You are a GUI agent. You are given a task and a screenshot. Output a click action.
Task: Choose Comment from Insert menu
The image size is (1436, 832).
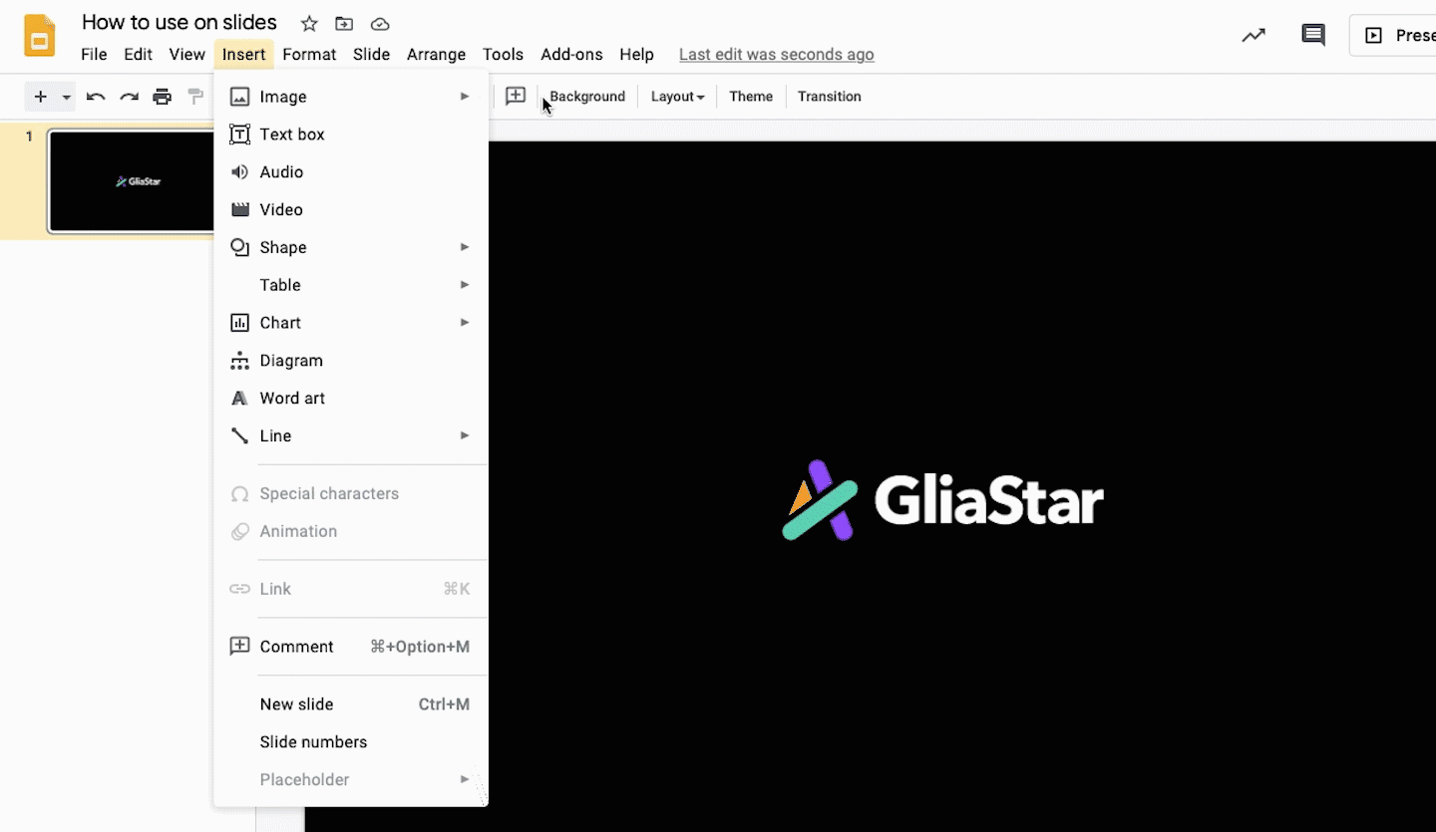351,647
